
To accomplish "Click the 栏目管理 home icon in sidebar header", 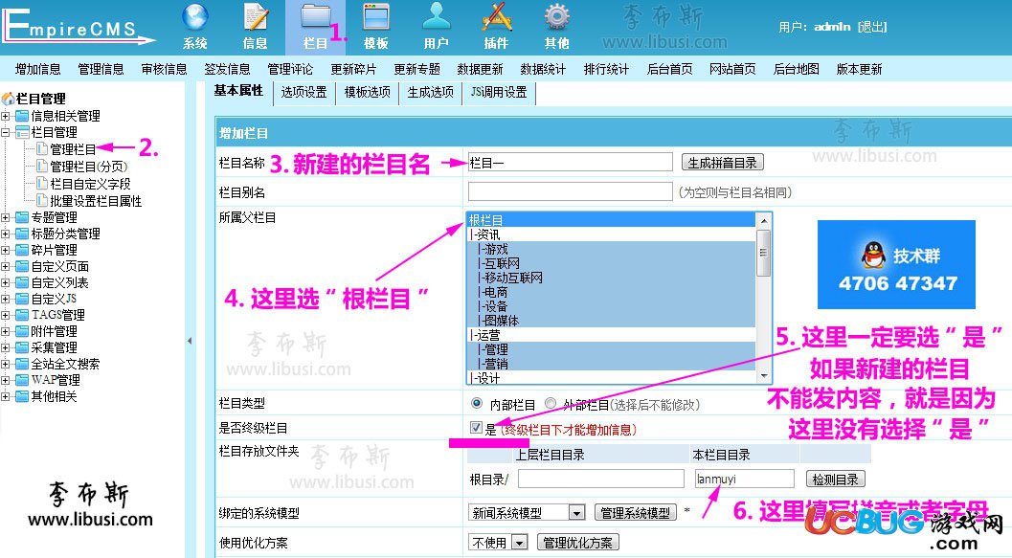I will [9, 99].
